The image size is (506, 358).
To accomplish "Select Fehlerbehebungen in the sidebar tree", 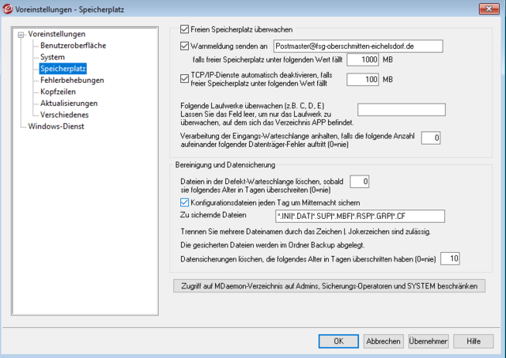I will click(x=72, y=80).
